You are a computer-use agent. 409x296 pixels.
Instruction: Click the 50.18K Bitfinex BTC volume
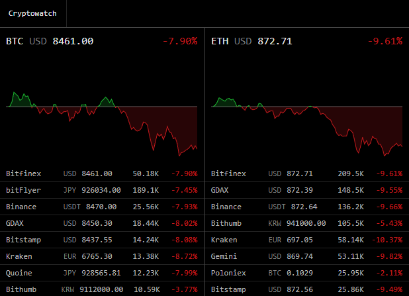click(146, 173)
